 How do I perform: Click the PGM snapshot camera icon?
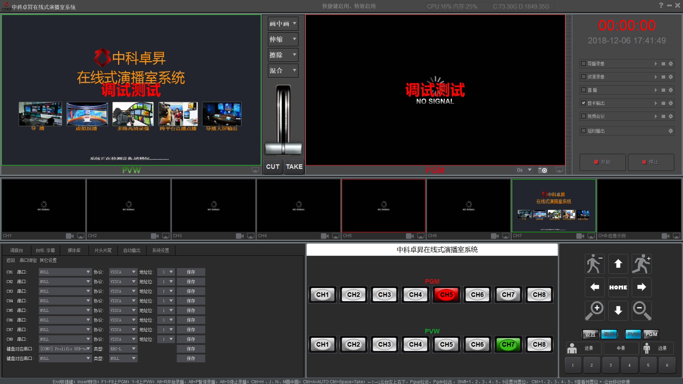(x=542, y=170)
